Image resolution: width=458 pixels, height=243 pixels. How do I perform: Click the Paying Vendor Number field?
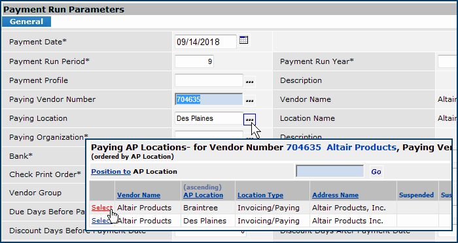(x=209, y=99)
